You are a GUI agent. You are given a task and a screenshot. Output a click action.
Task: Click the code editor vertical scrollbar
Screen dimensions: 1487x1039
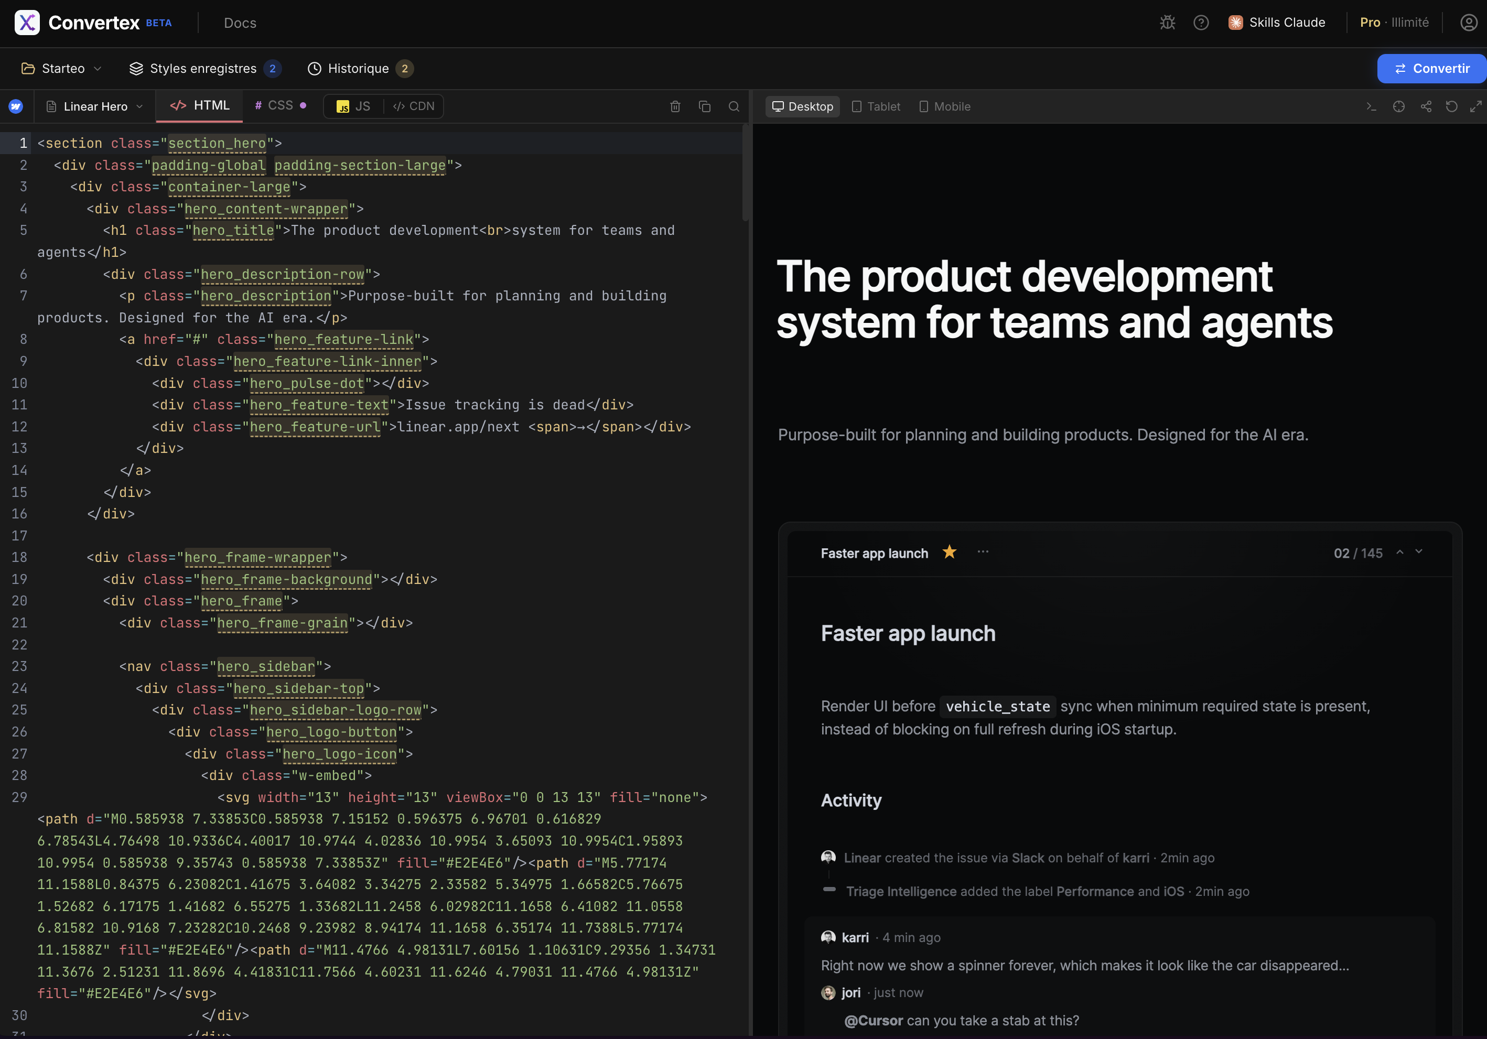(746, 174)
